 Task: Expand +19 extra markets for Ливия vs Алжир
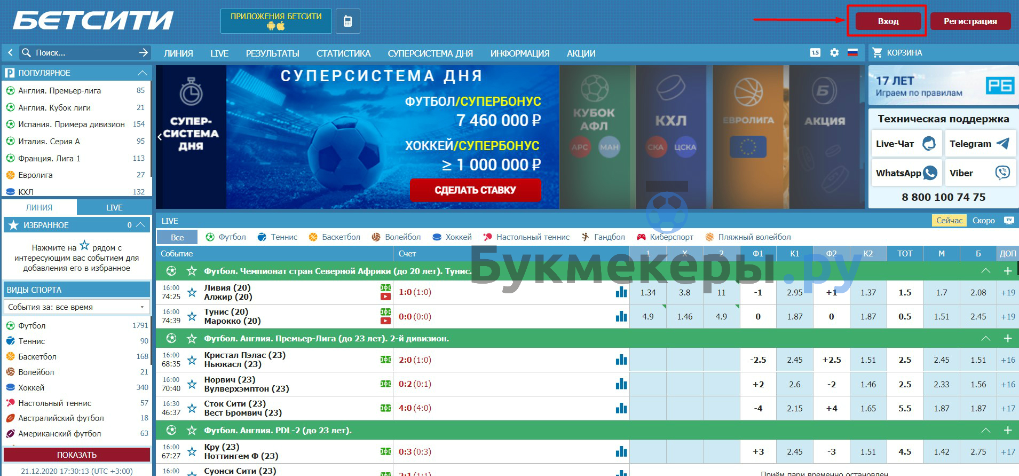[x=1008, y=292]
